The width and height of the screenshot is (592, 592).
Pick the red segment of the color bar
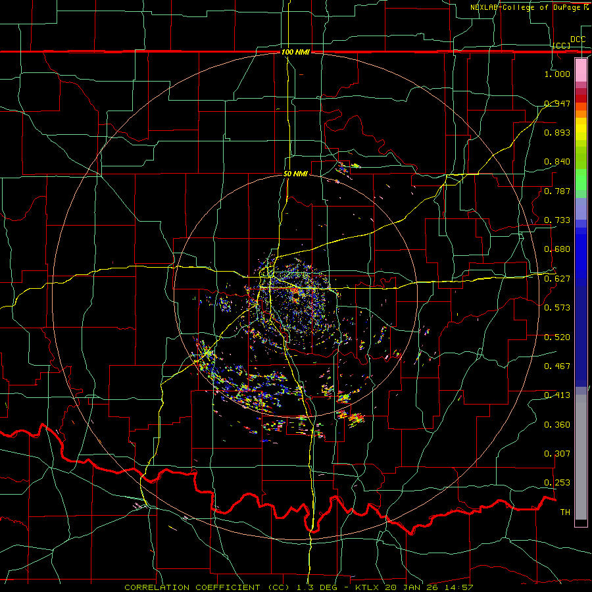tap(581, 98)
